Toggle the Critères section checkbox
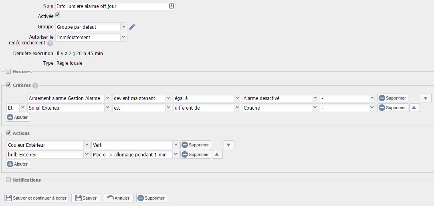This screenshot has width=434, height=206. click(8, 85)
